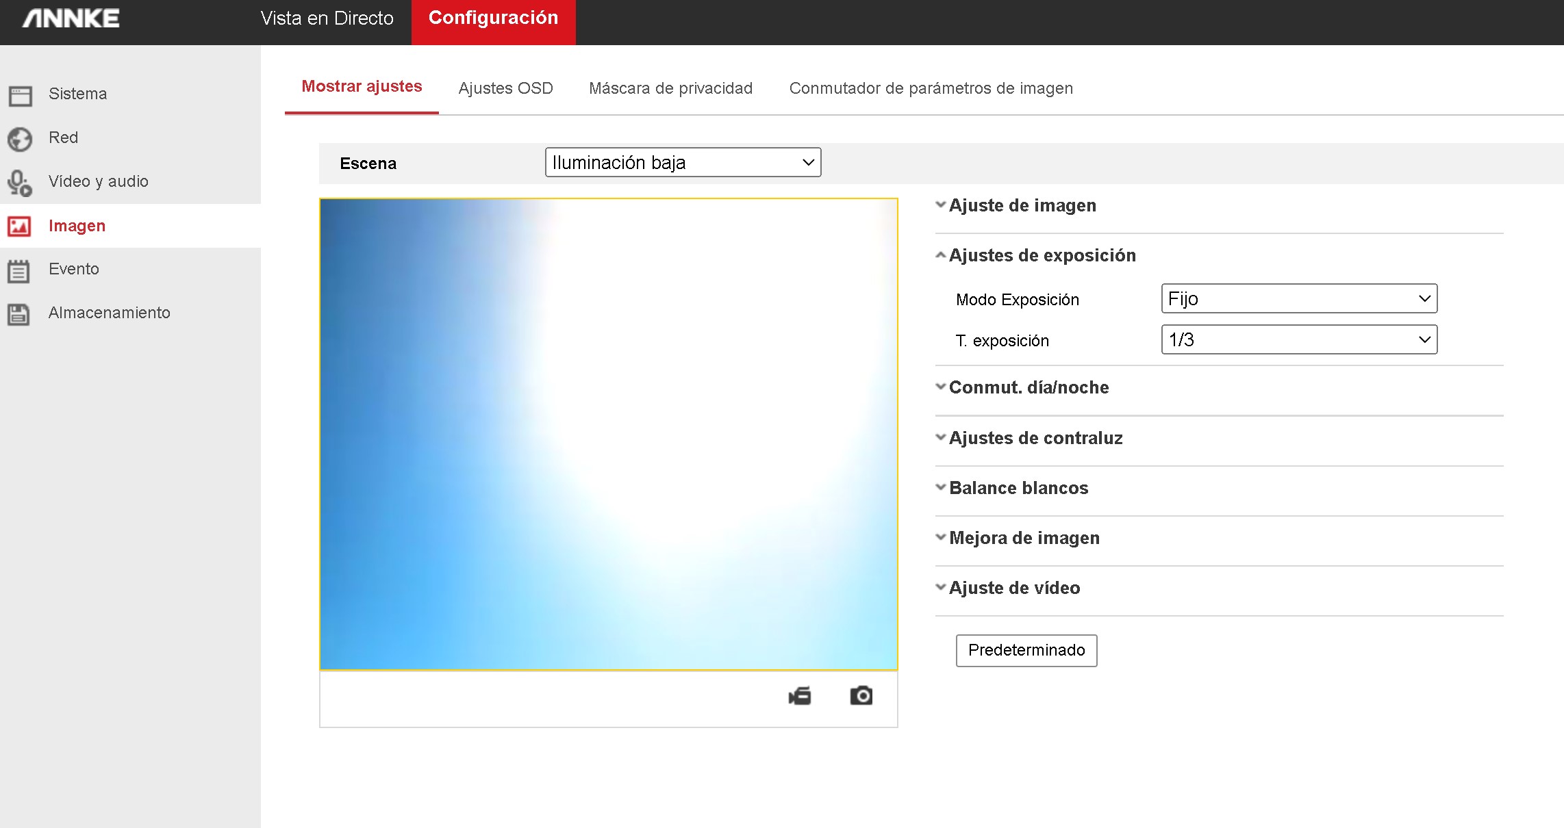
Task: Expand the Conmut. día/noche section
Action: coord(1029,387)
